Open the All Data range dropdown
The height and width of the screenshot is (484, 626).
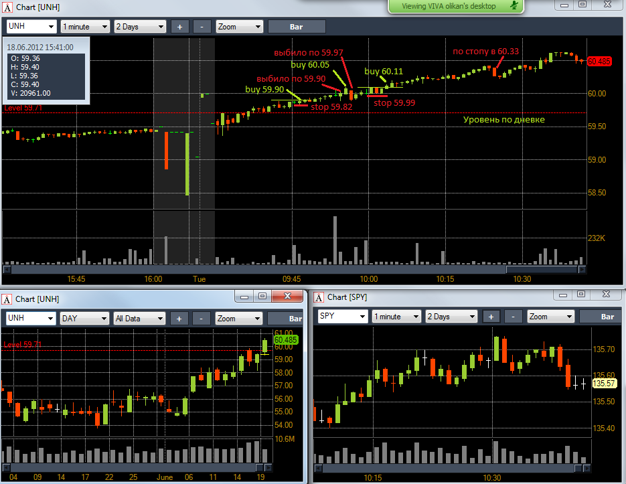[139, 319]
